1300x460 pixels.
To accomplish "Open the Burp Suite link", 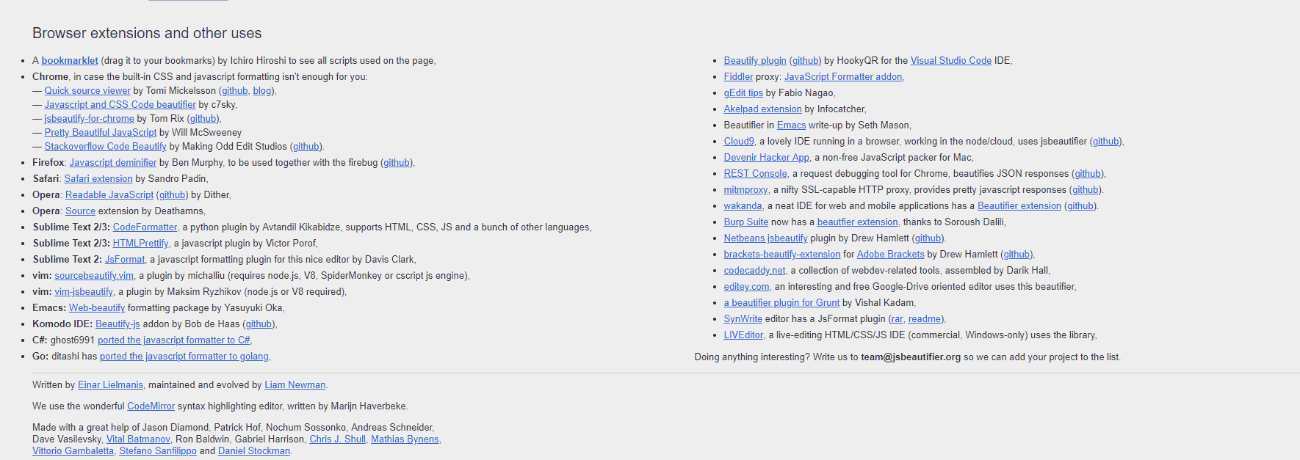I will click(745, 222).
